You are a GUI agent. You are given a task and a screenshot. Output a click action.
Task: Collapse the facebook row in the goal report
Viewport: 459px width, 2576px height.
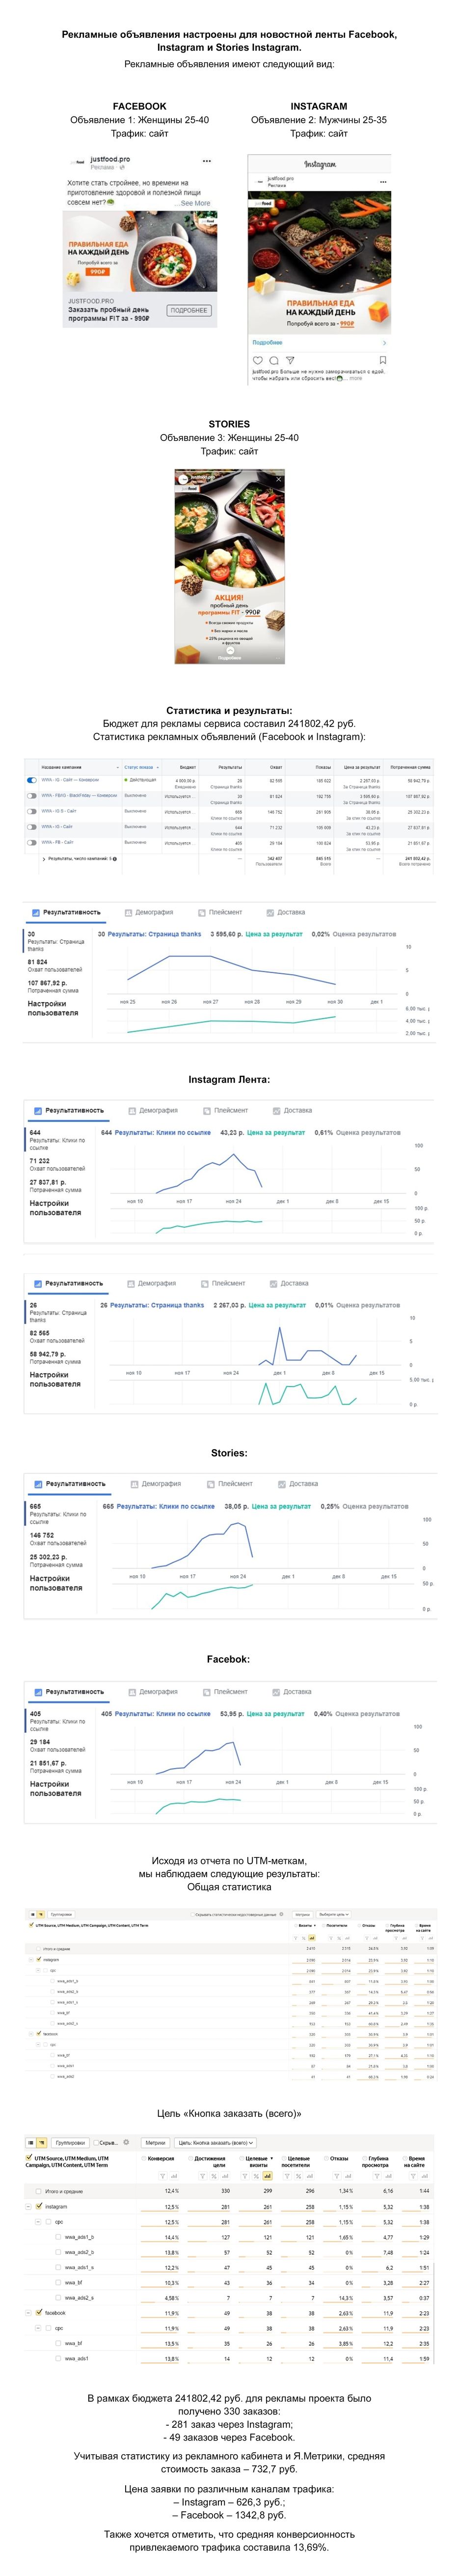[x=29, y=2312]
